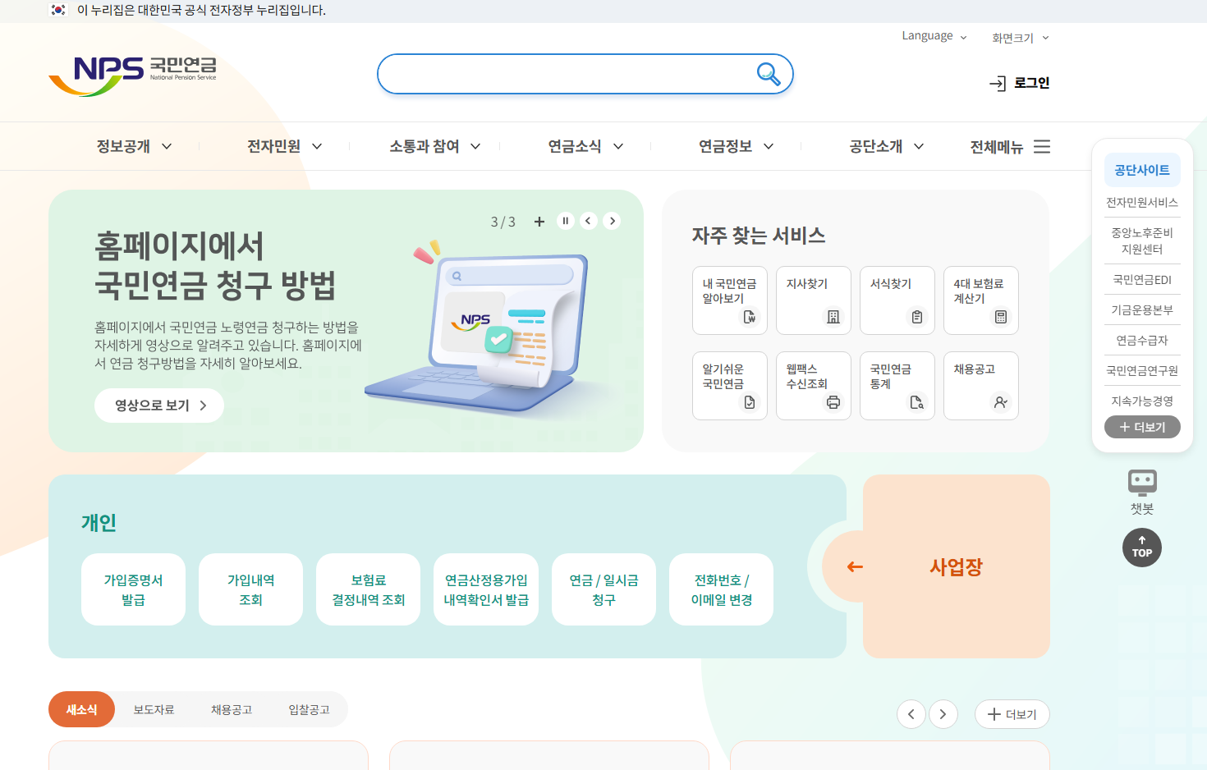Screen dimensions: 1207x770
Task: Open 채용공고 service tile
Action: point(981,386)
